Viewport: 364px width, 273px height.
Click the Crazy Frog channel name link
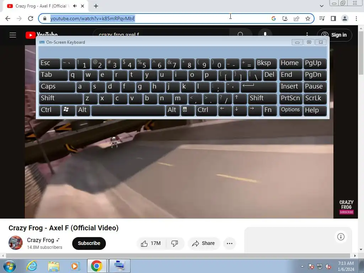(41, 240)
